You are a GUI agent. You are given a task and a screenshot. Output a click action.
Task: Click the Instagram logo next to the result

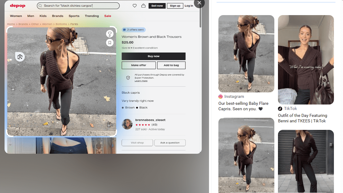(x=220, y=97)
